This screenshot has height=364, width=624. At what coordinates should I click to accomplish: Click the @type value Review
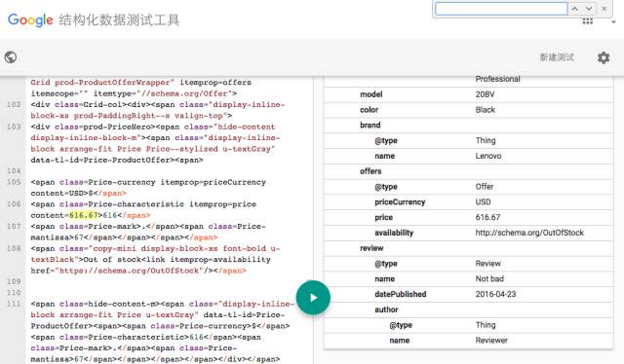click(x=487, y=264)
